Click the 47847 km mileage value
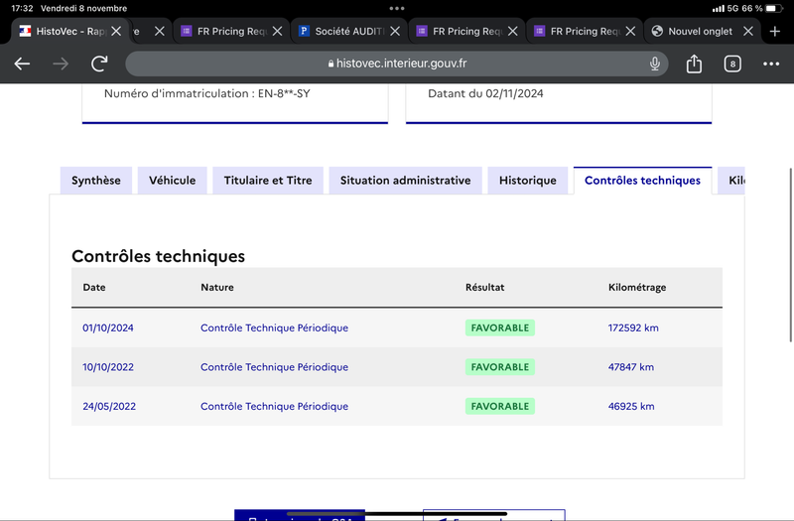 pyautogui.click(x=631, y=367)
